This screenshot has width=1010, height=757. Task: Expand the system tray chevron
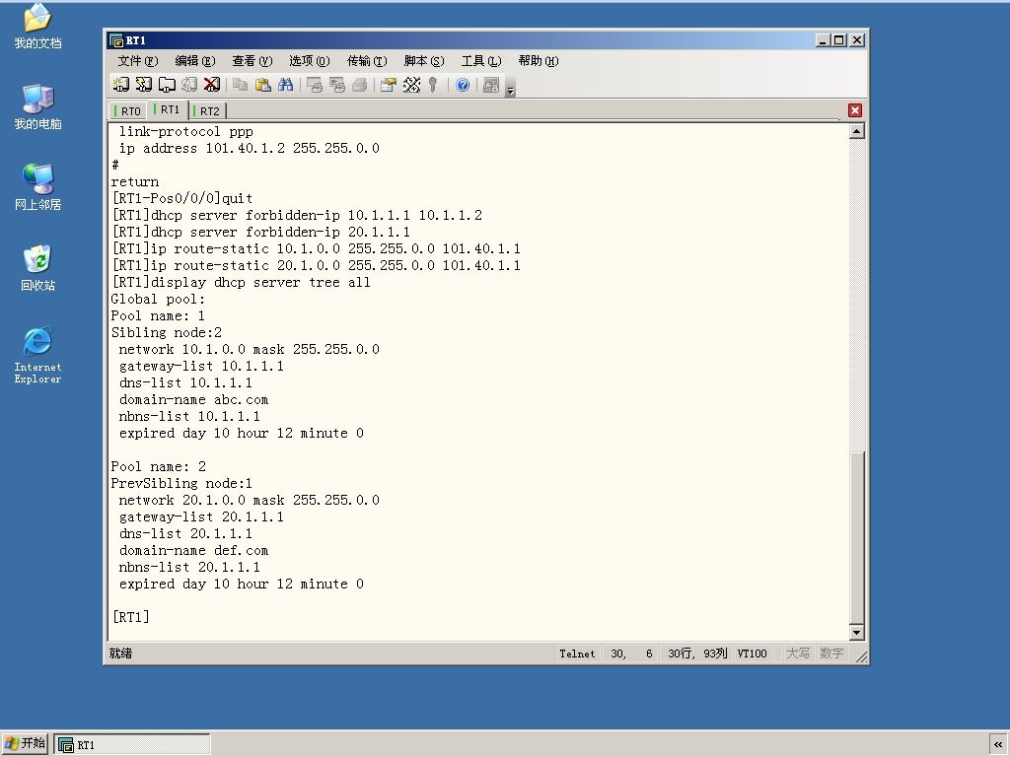coord(998,744)
